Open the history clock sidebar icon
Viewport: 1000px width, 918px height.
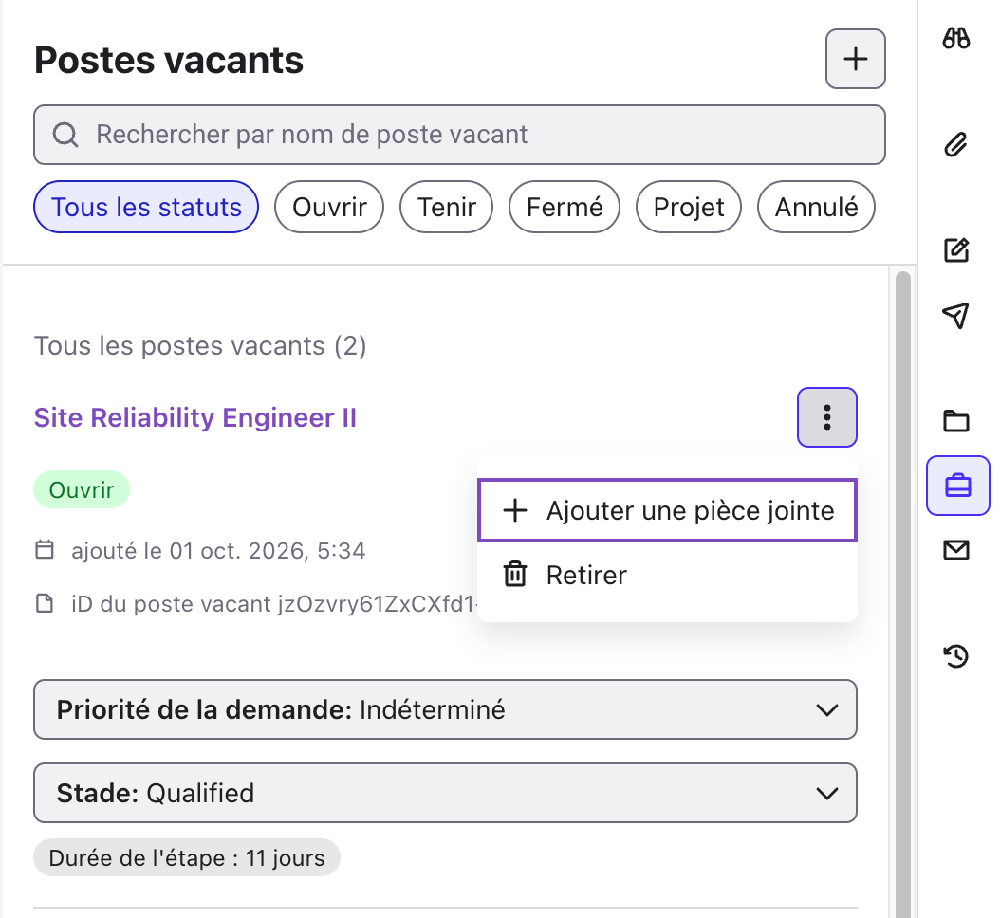(x=956, y=656)
